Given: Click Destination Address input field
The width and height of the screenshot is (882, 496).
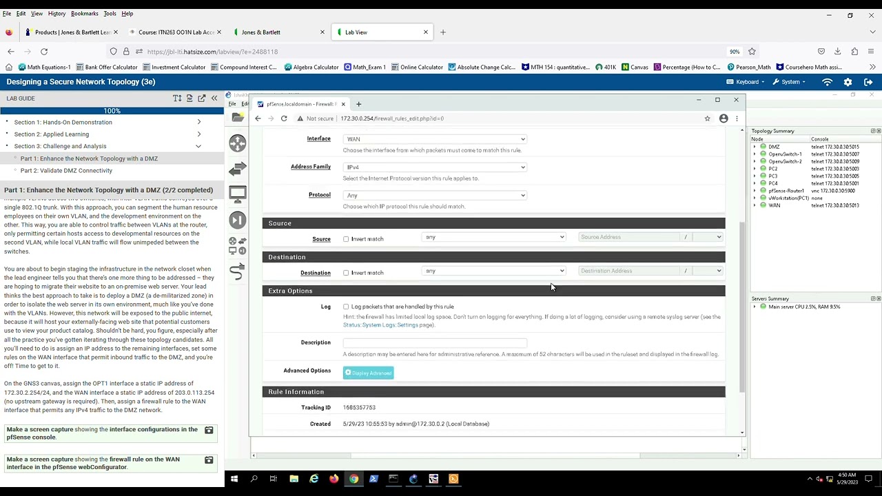Looking at the screenshot, I should (628, 271).
